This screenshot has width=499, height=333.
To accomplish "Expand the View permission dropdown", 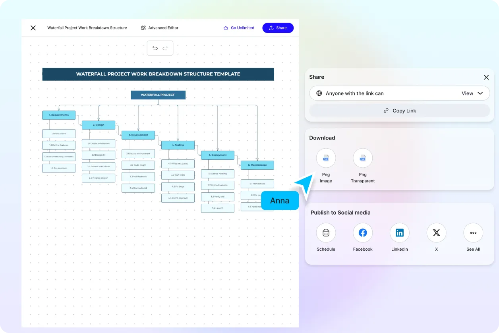I will pyautogui.click(x=472, y=93).
